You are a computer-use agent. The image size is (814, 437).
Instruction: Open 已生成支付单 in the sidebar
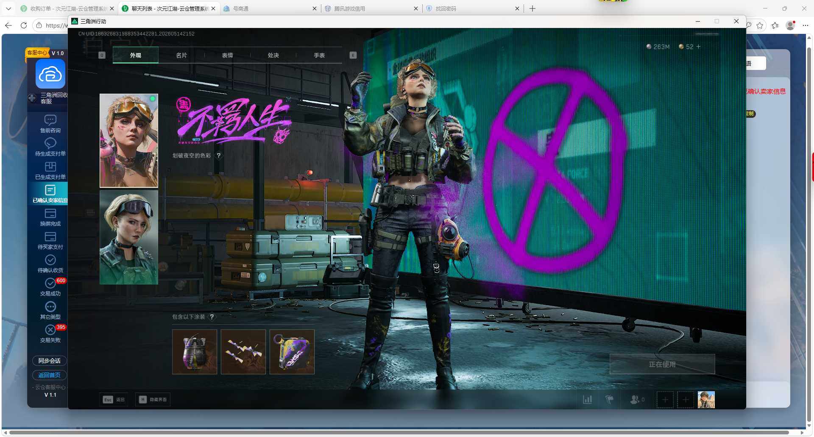pos(50,170)
